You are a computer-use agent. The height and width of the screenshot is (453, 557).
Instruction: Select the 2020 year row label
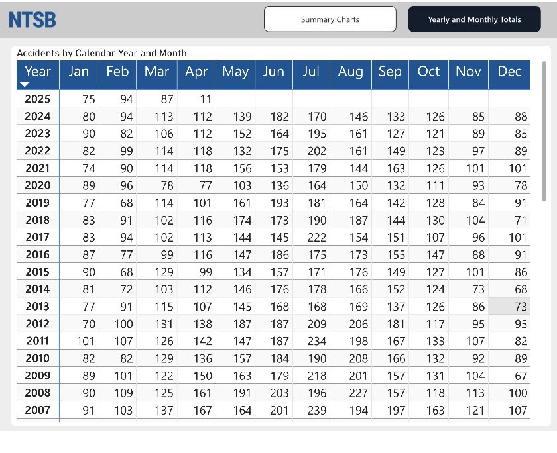[38, 185]
